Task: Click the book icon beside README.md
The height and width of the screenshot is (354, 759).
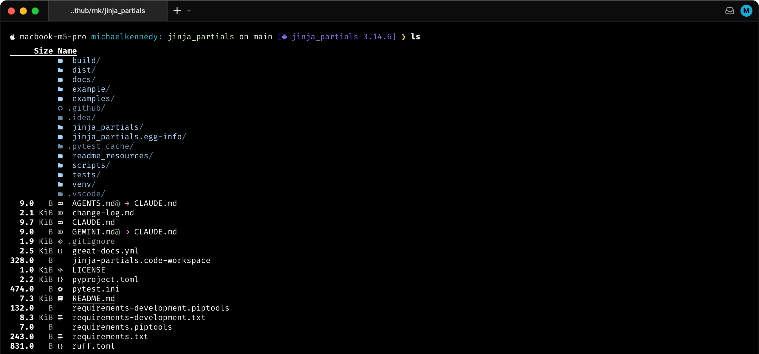Action: (x=60, y=299)
